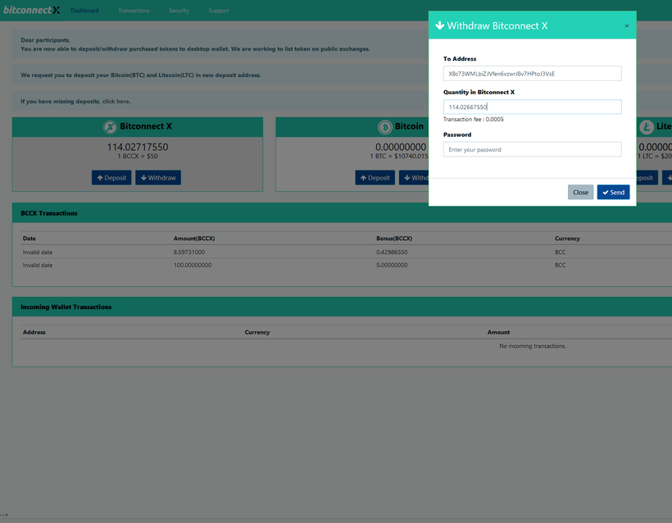Click the Quantity in Bitconnect X field

click(533, 107)
